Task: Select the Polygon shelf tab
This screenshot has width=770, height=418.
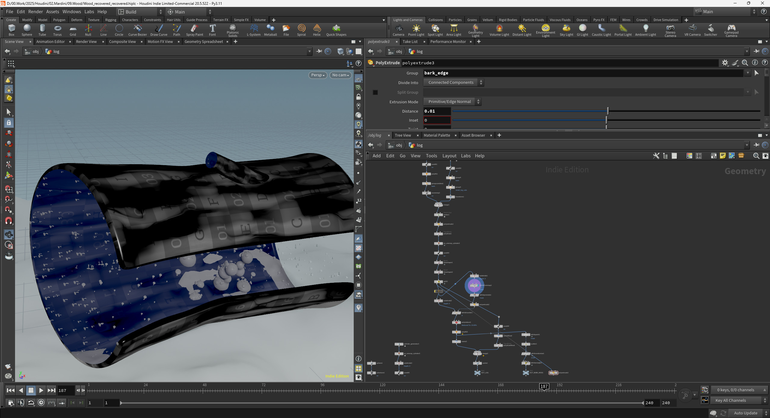Action: point(59,20)
